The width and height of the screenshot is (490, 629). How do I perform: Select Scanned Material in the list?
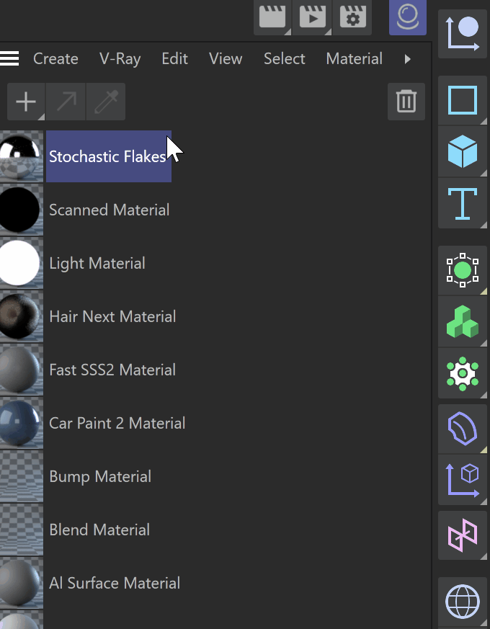point(109,210)
